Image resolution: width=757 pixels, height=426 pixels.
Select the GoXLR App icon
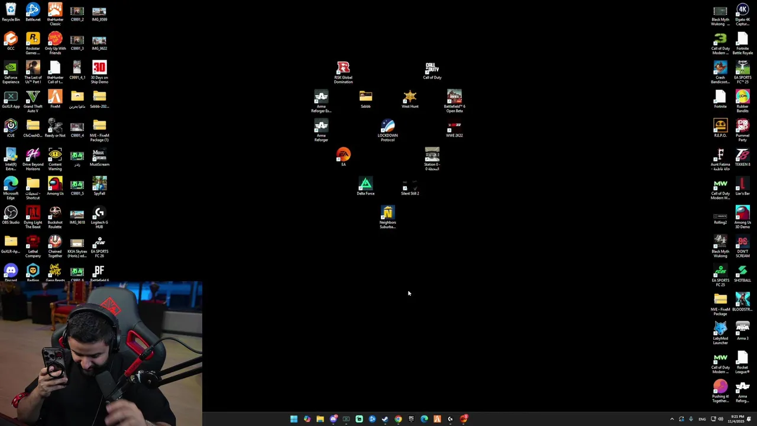pos(11,99)
